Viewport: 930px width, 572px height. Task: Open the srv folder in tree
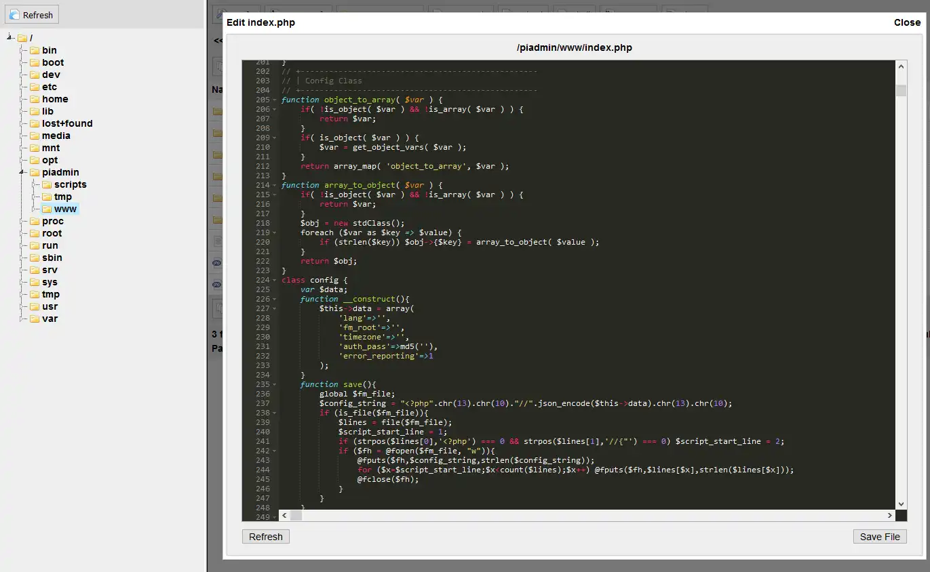(50, 270)
